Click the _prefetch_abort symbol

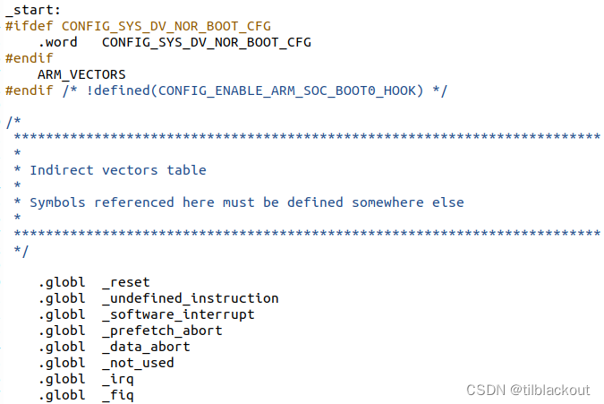coord(162,331)
